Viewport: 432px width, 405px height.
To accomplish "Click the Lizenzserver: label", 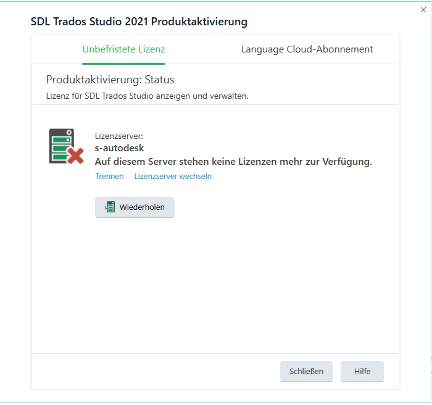I will (x=118, y=136).
